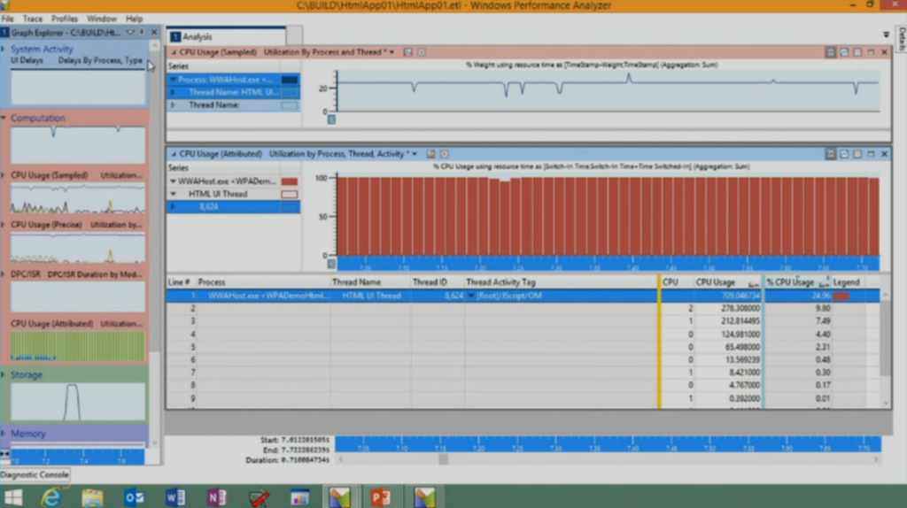Click Thread Activity Tag column header
The image size is (907, 508).
[560, 282]
